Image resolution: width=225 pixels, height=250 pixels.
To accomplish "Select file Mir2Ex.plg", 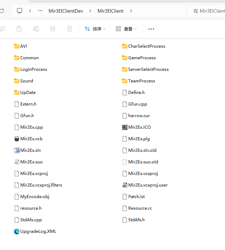I will pyautogui.click(x=136, y=139).
